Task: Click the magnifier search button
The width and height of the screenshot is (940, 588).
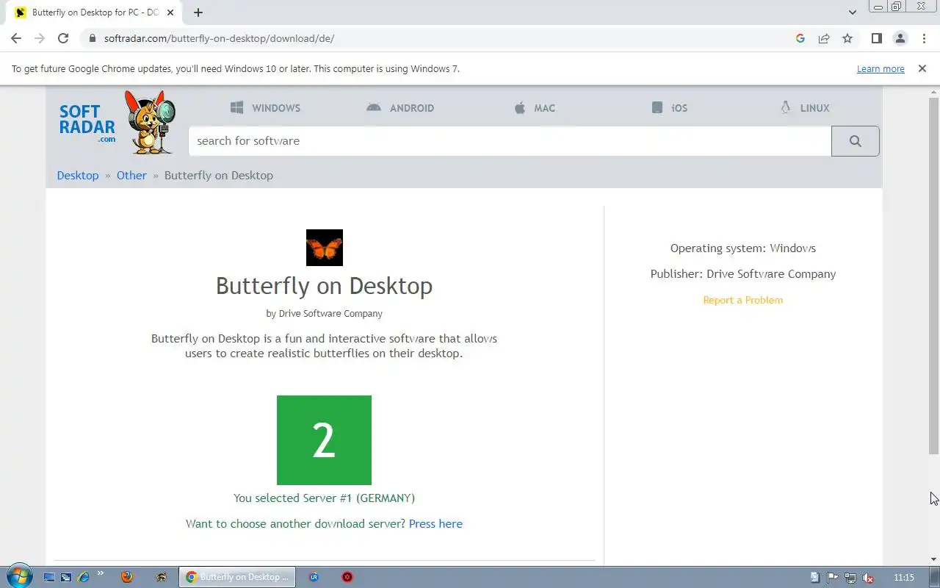Action: point(856,141)
